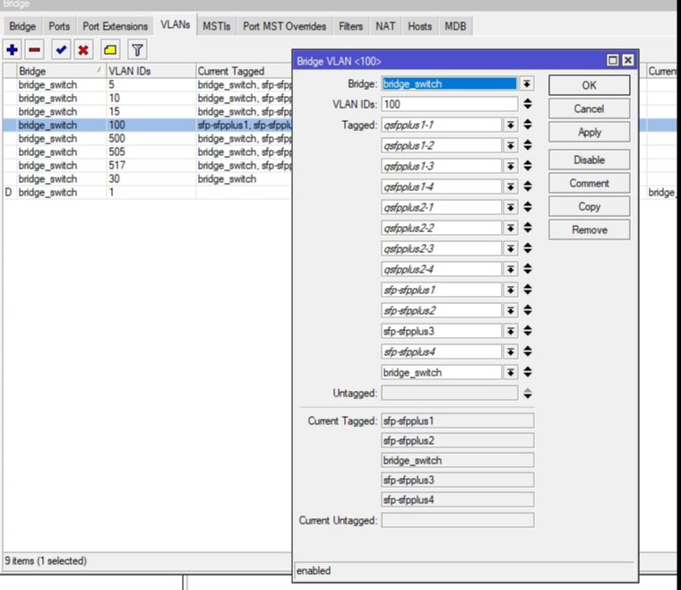
Task: Click add/remove arrows next to qsfpplus2-4
Action: click(528, 269)
